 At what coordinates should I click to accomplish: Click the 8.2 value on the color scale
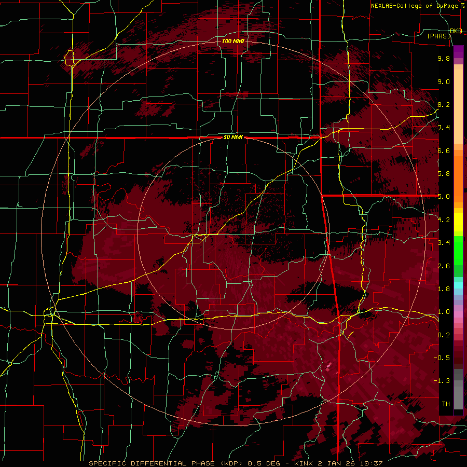pos(444,104)
